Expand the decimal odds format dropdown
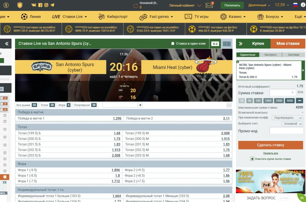 [x=259, y=5]
